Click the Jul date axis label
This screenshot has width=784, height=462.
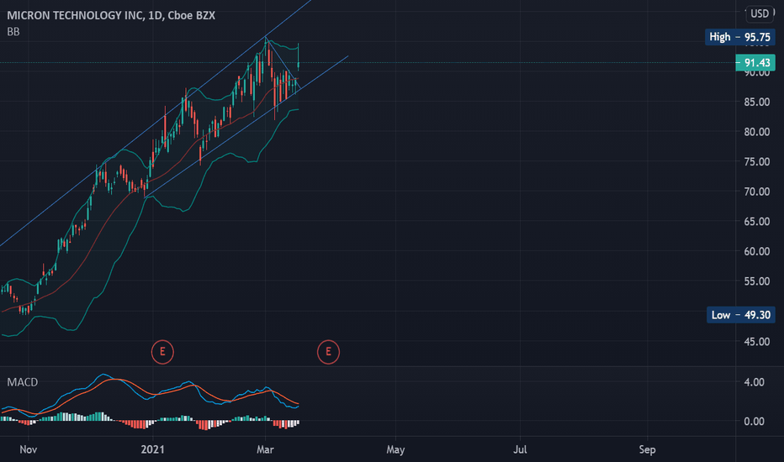coord(520,450)
